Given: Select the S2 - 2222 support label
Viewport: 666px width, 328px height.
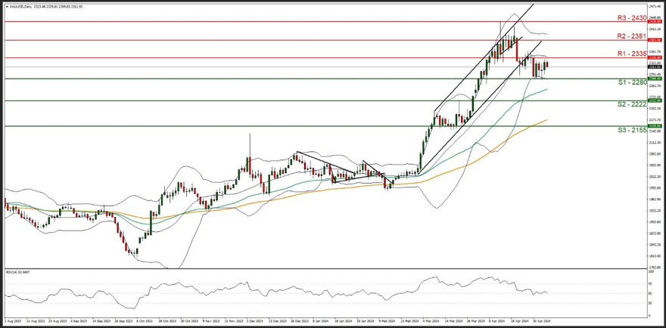Looking at the screenshot, I should click(x=632, y=104).
